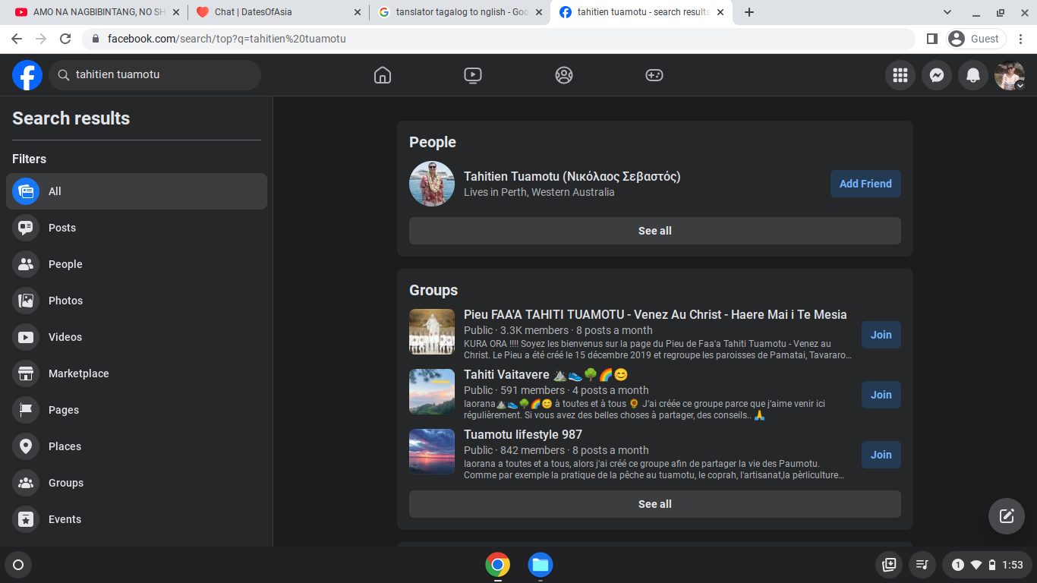Image resolution: width=1037 pixels, height=583 pixels.
Task: Open the tab search dropdown arrow
Action: click(947, 12)
